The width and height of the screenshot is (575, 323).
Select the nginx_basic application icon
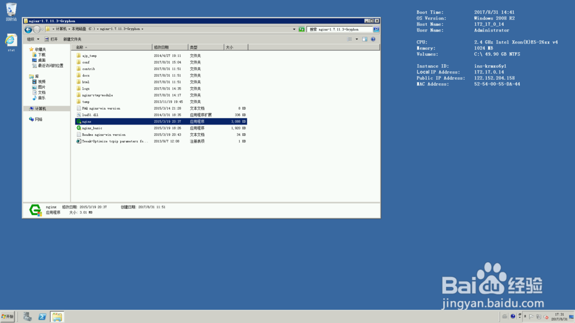(78, 128)
